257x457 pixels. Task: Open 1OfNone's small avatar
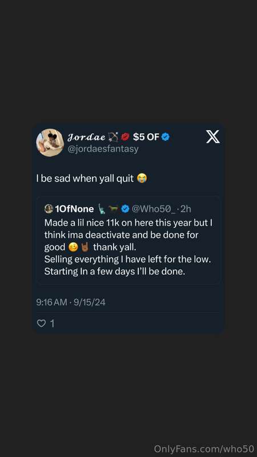49,209
